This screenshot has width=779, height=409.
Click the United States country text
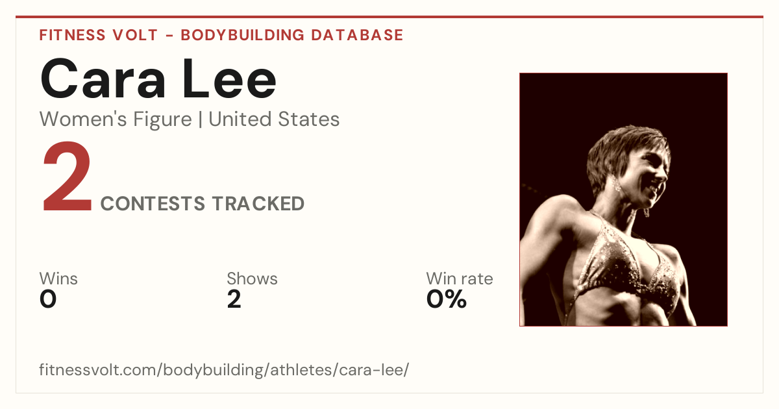point(274,119)
